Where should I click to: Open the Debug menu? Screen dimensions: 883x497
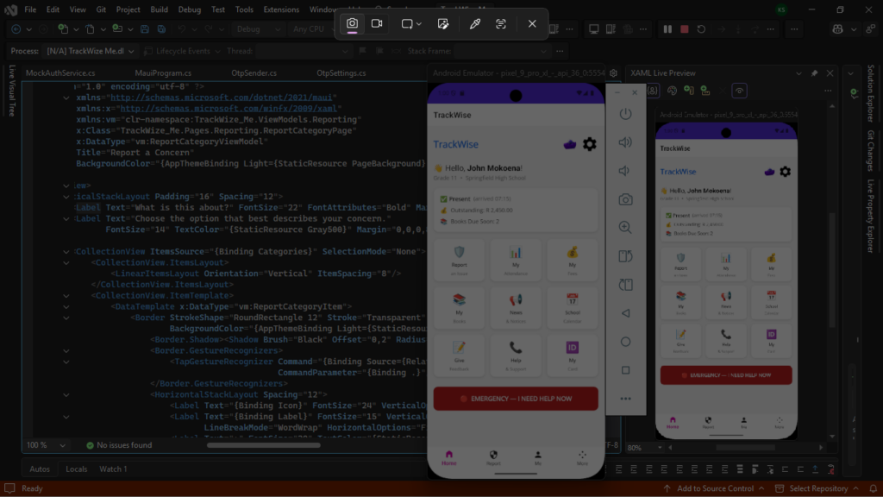189,9
